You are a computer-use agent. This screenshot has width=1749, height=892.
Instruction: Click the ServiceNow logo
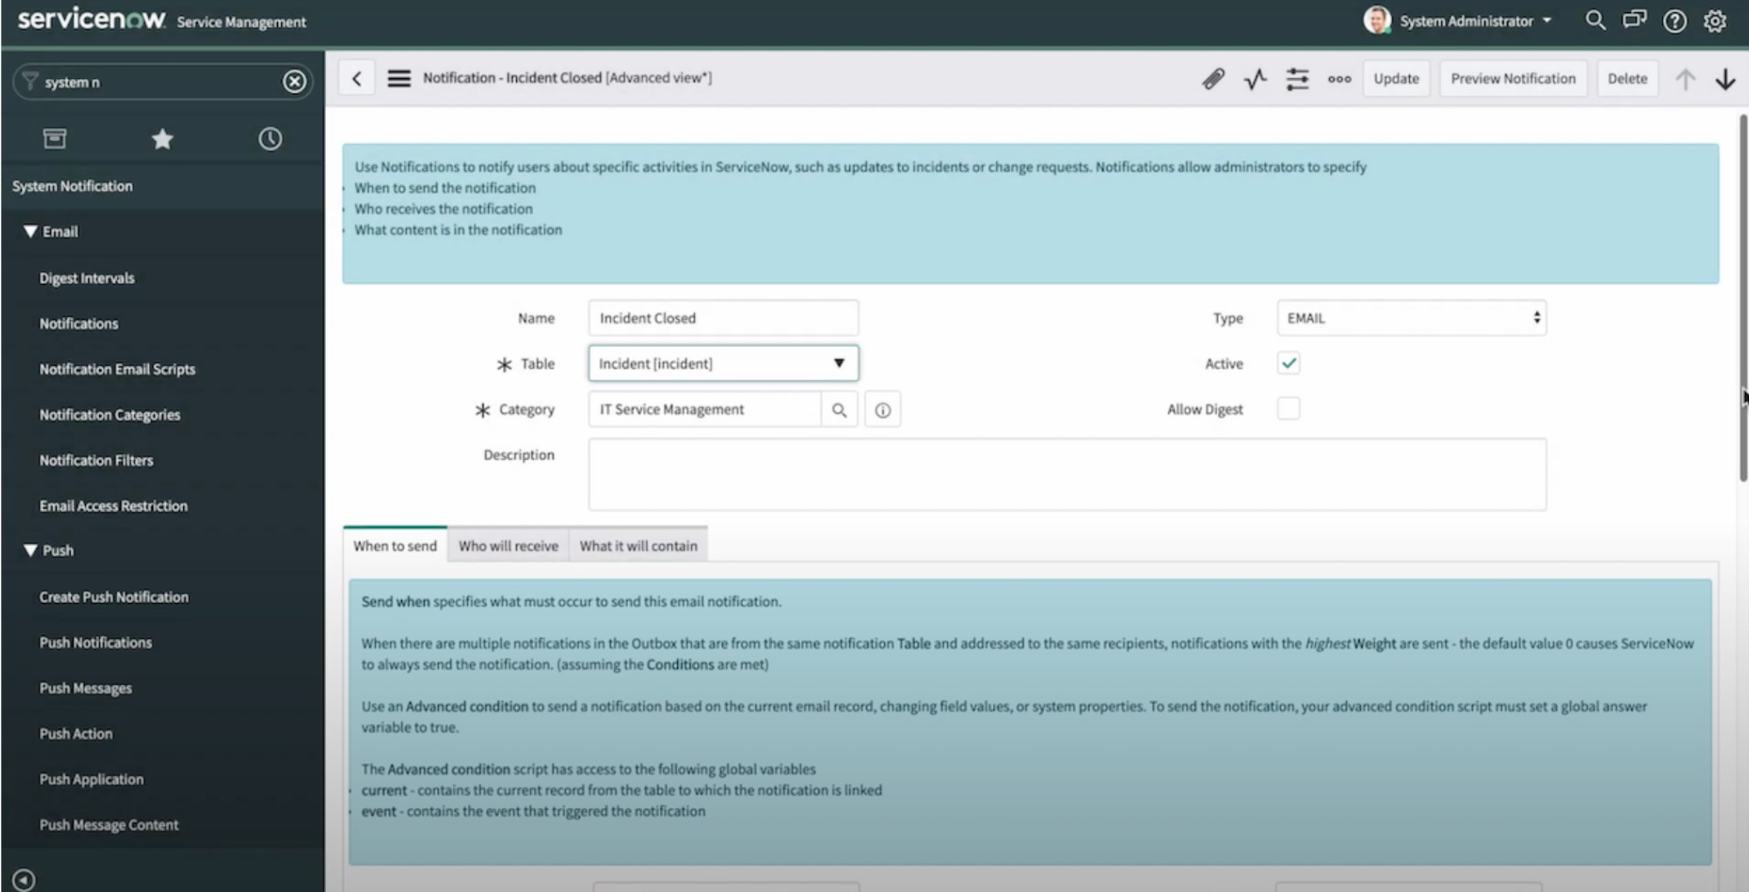[91, 18]
